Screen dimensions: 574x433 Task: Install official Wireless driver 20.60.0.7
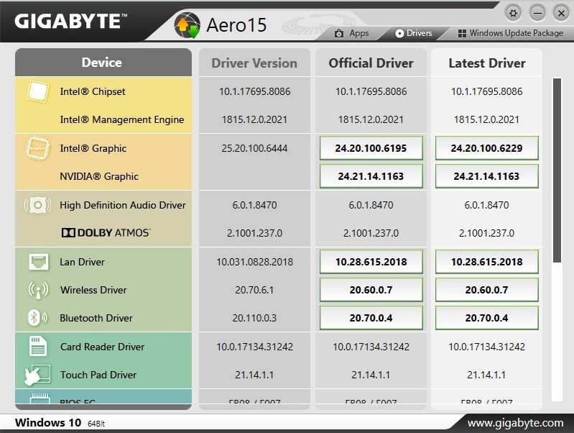pos(371,290)
